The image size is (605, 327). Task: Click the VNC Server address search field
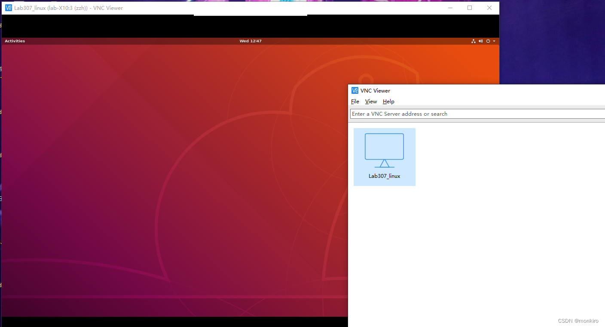pyautogui.click(x=477, y=114)
